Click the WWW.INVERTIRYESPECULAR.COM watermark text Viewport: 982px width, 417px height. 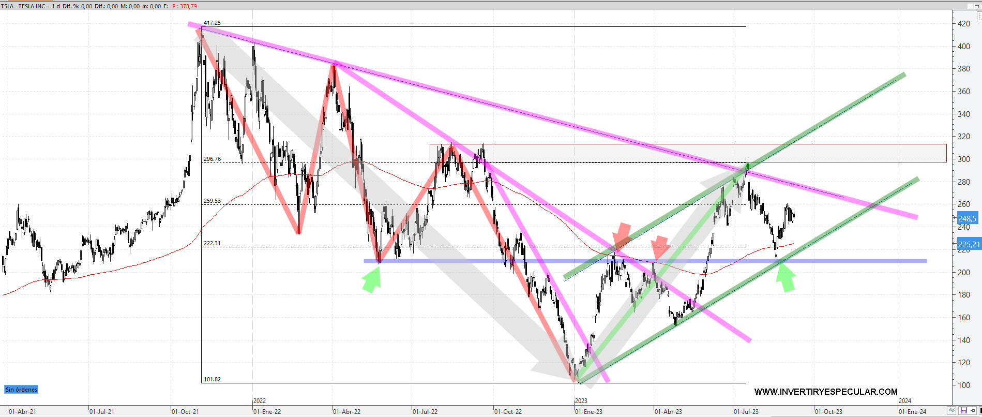pyautogui.click(x=825, y=392)
